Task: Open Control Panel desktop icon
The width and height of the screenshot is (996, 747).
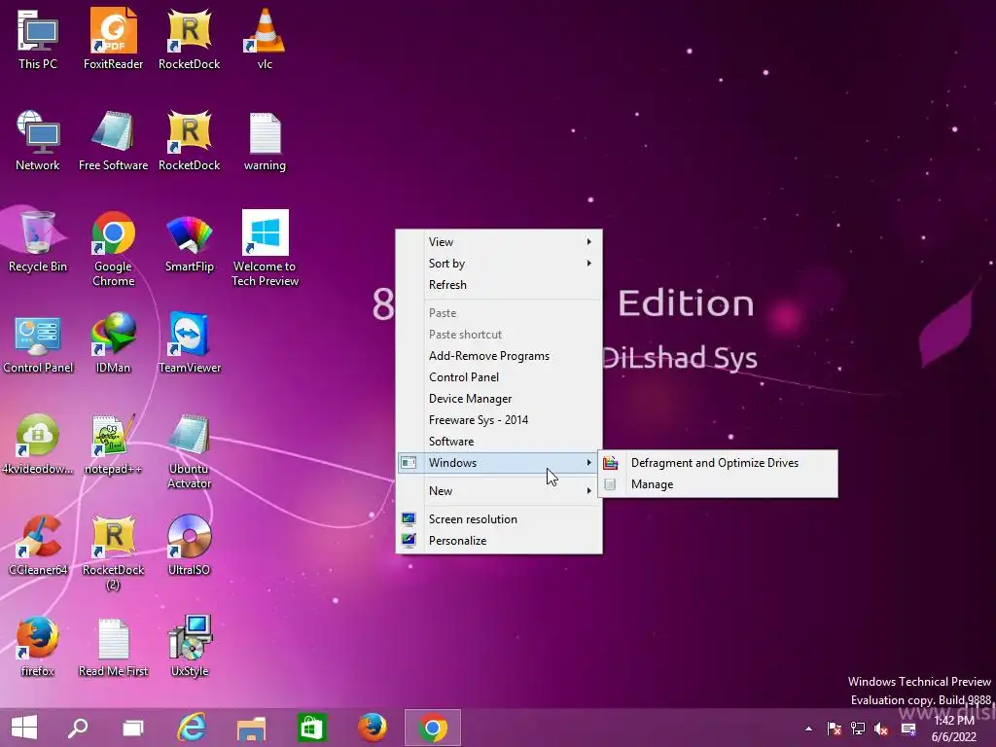Action: tap(38, 343)
